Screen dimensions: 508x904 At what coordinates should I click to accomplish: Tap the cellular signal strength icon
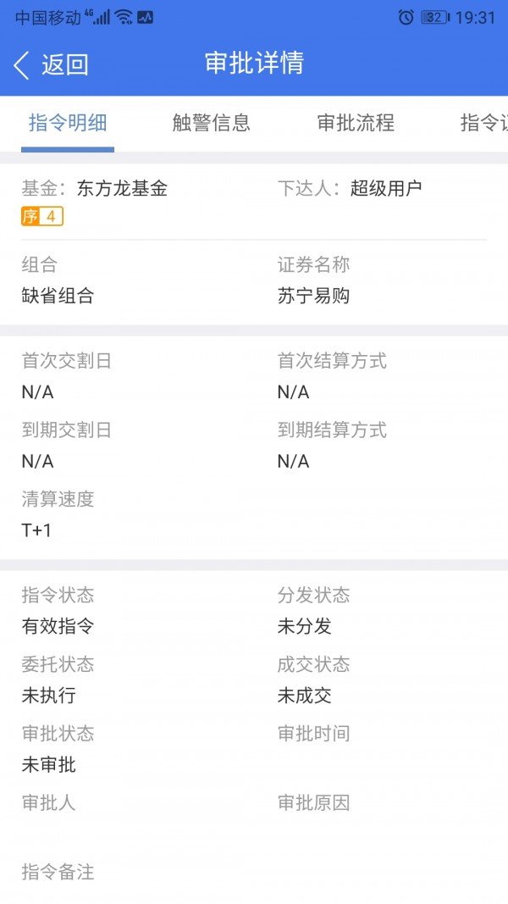pos(102,17)
